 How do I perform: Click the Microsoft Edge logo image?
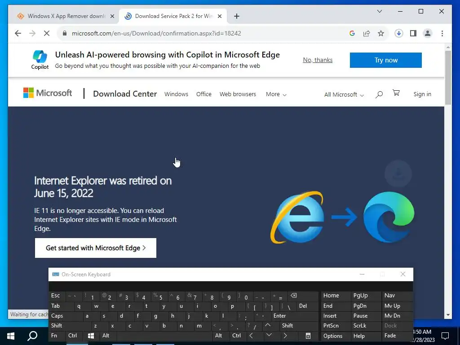coord(389,217)
